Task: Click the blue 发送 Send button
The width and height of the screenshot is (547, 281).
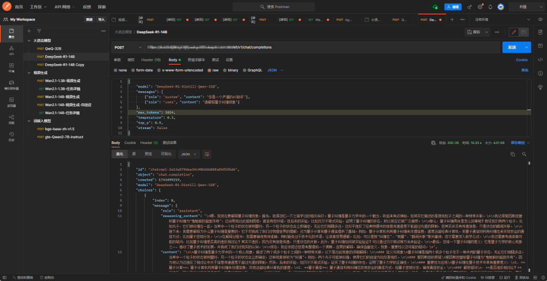Action: (x=512, y=47)
